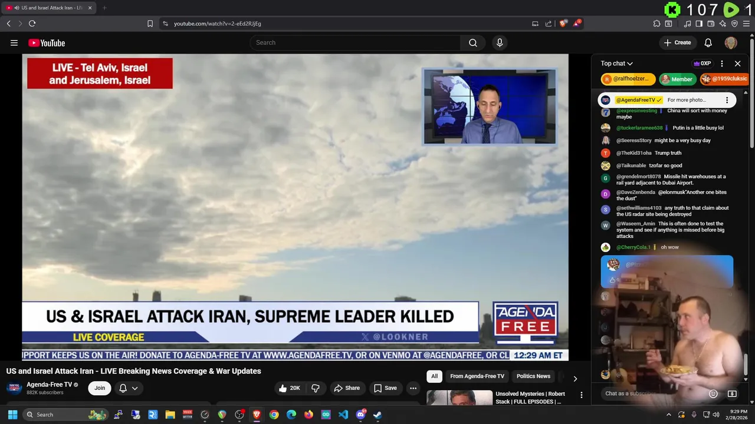Open more actions below the video
755x424 pixels.
pos(413,388)
